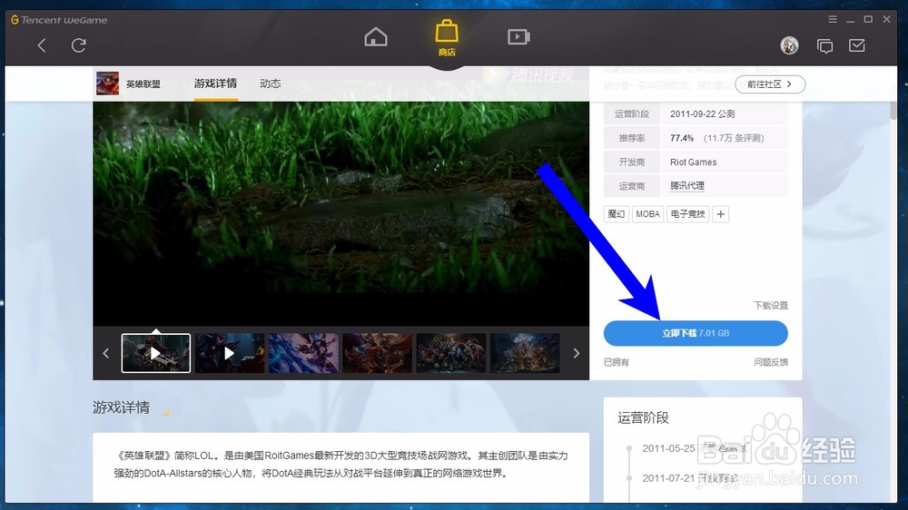Reload the page with refresh icon
908x510 pixels.
tap(79, 45)
